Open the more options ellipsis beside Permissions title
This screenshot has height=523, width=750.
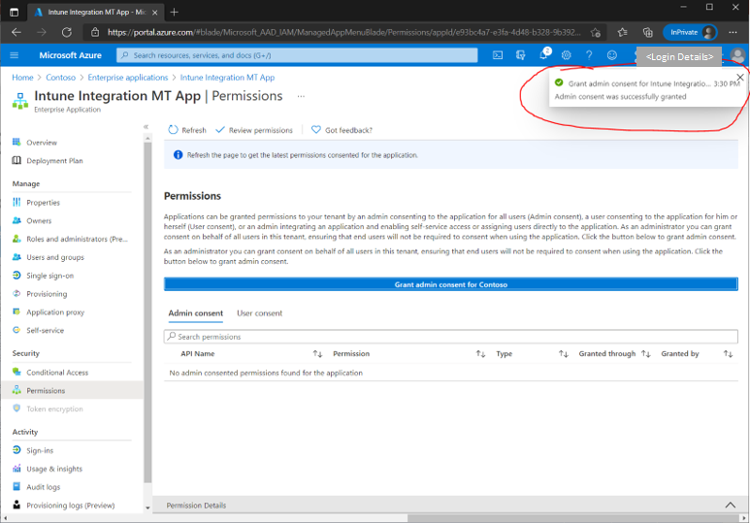(301, 96)
